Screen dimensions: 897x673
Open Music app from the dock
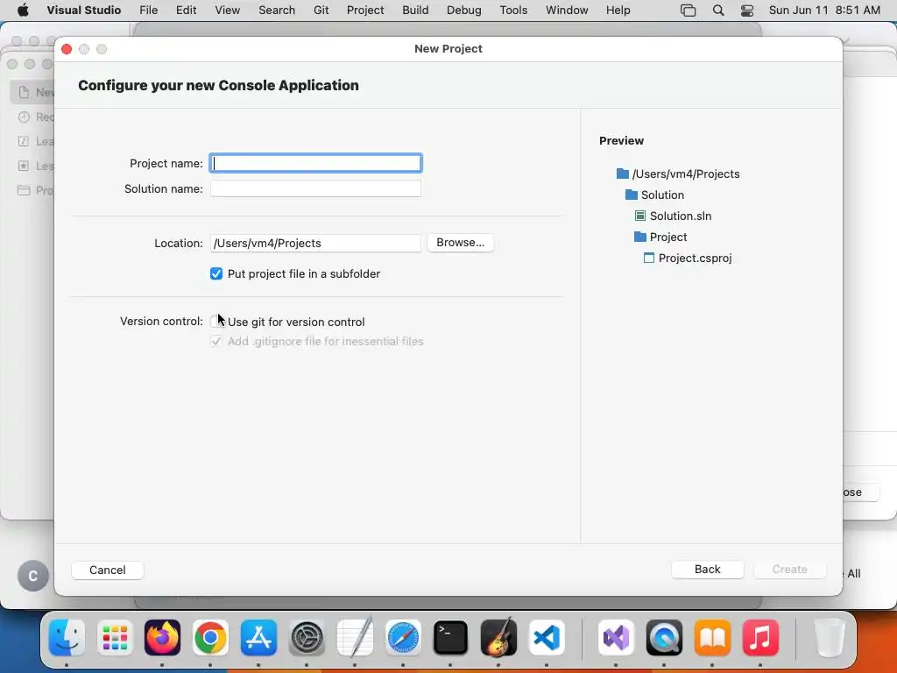tap(760, 638)
